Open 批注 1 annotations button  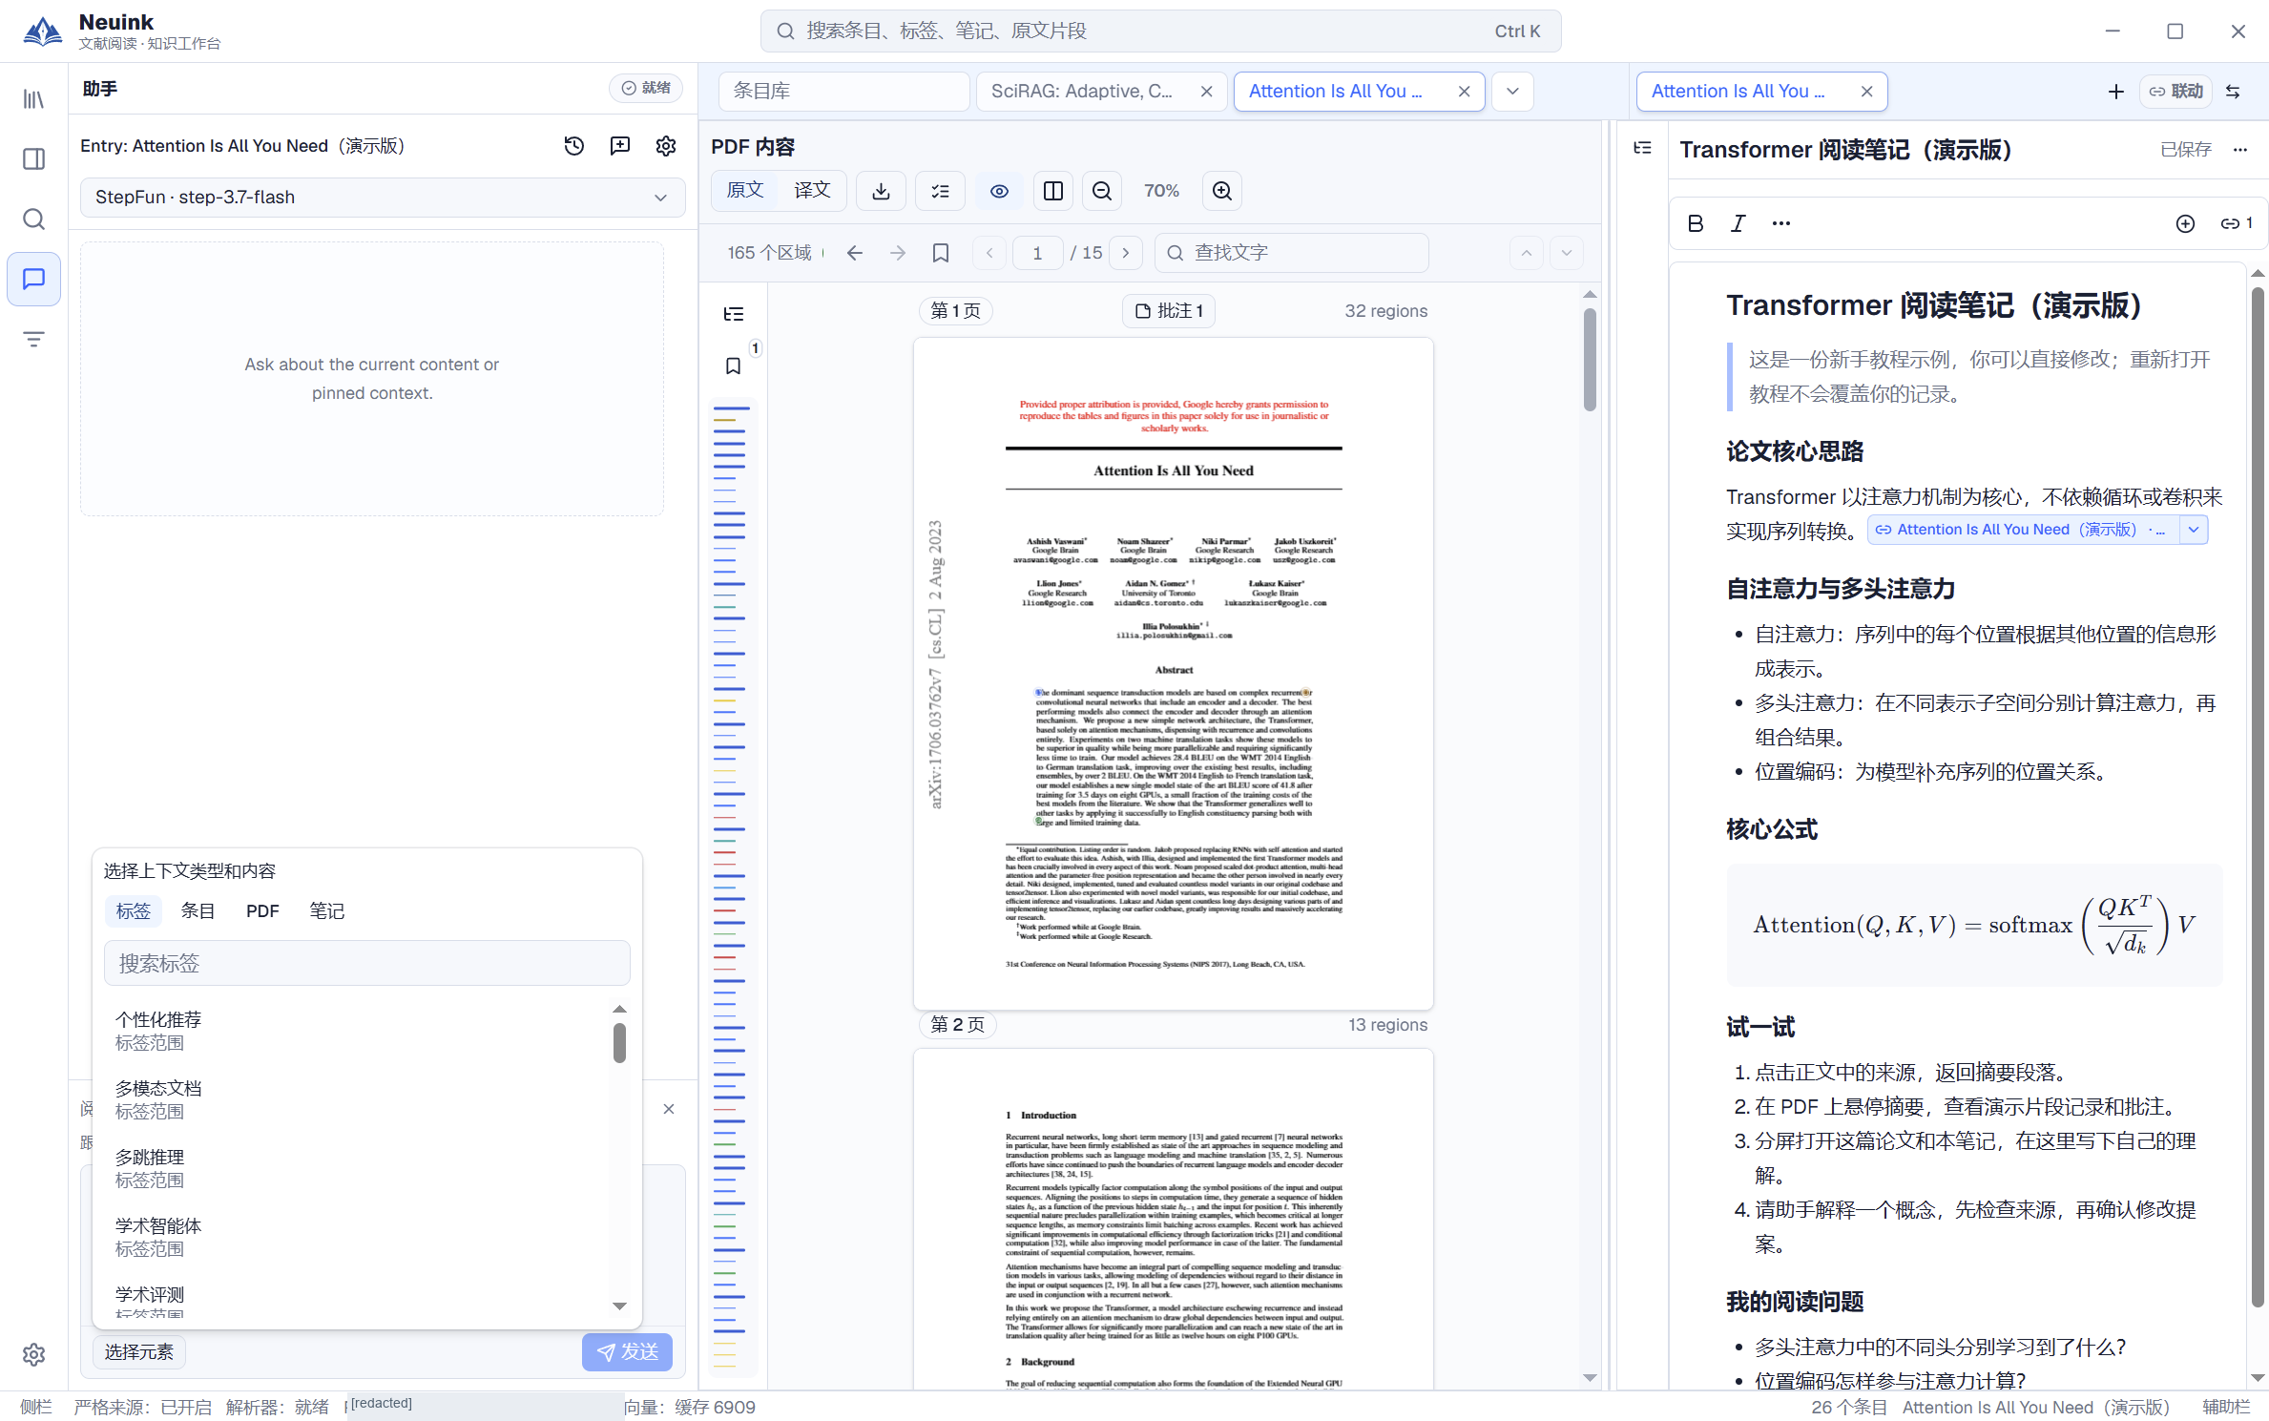tap(1169, 311)
